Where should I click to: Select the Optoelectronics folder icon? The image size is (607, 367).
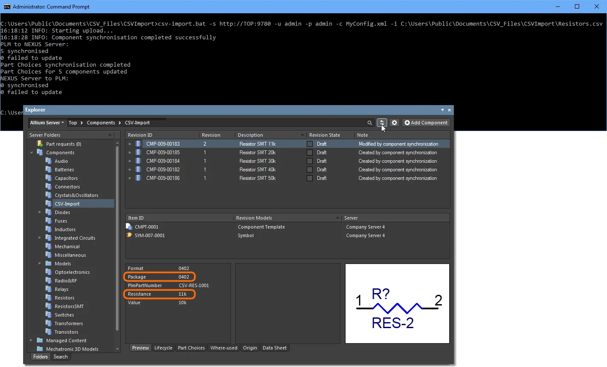[x=49, y=272]
